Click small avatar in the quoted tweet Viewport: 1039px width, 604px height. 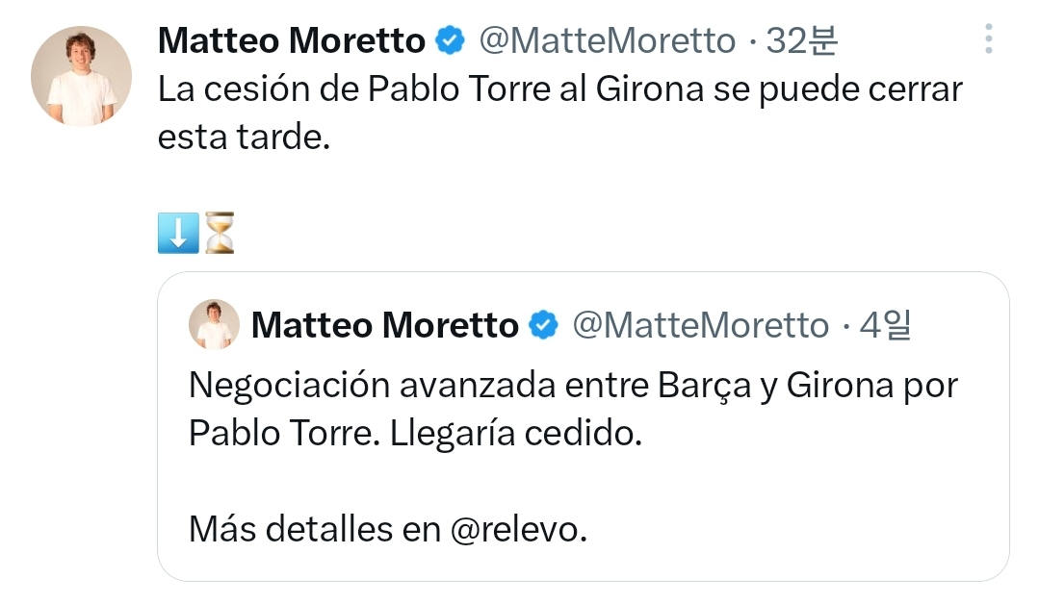(x=214, y=324)
